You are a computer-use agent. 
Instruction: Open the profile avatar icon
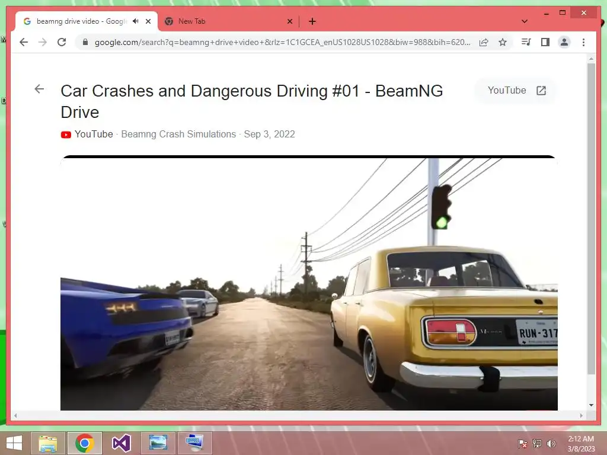point(564,42)
